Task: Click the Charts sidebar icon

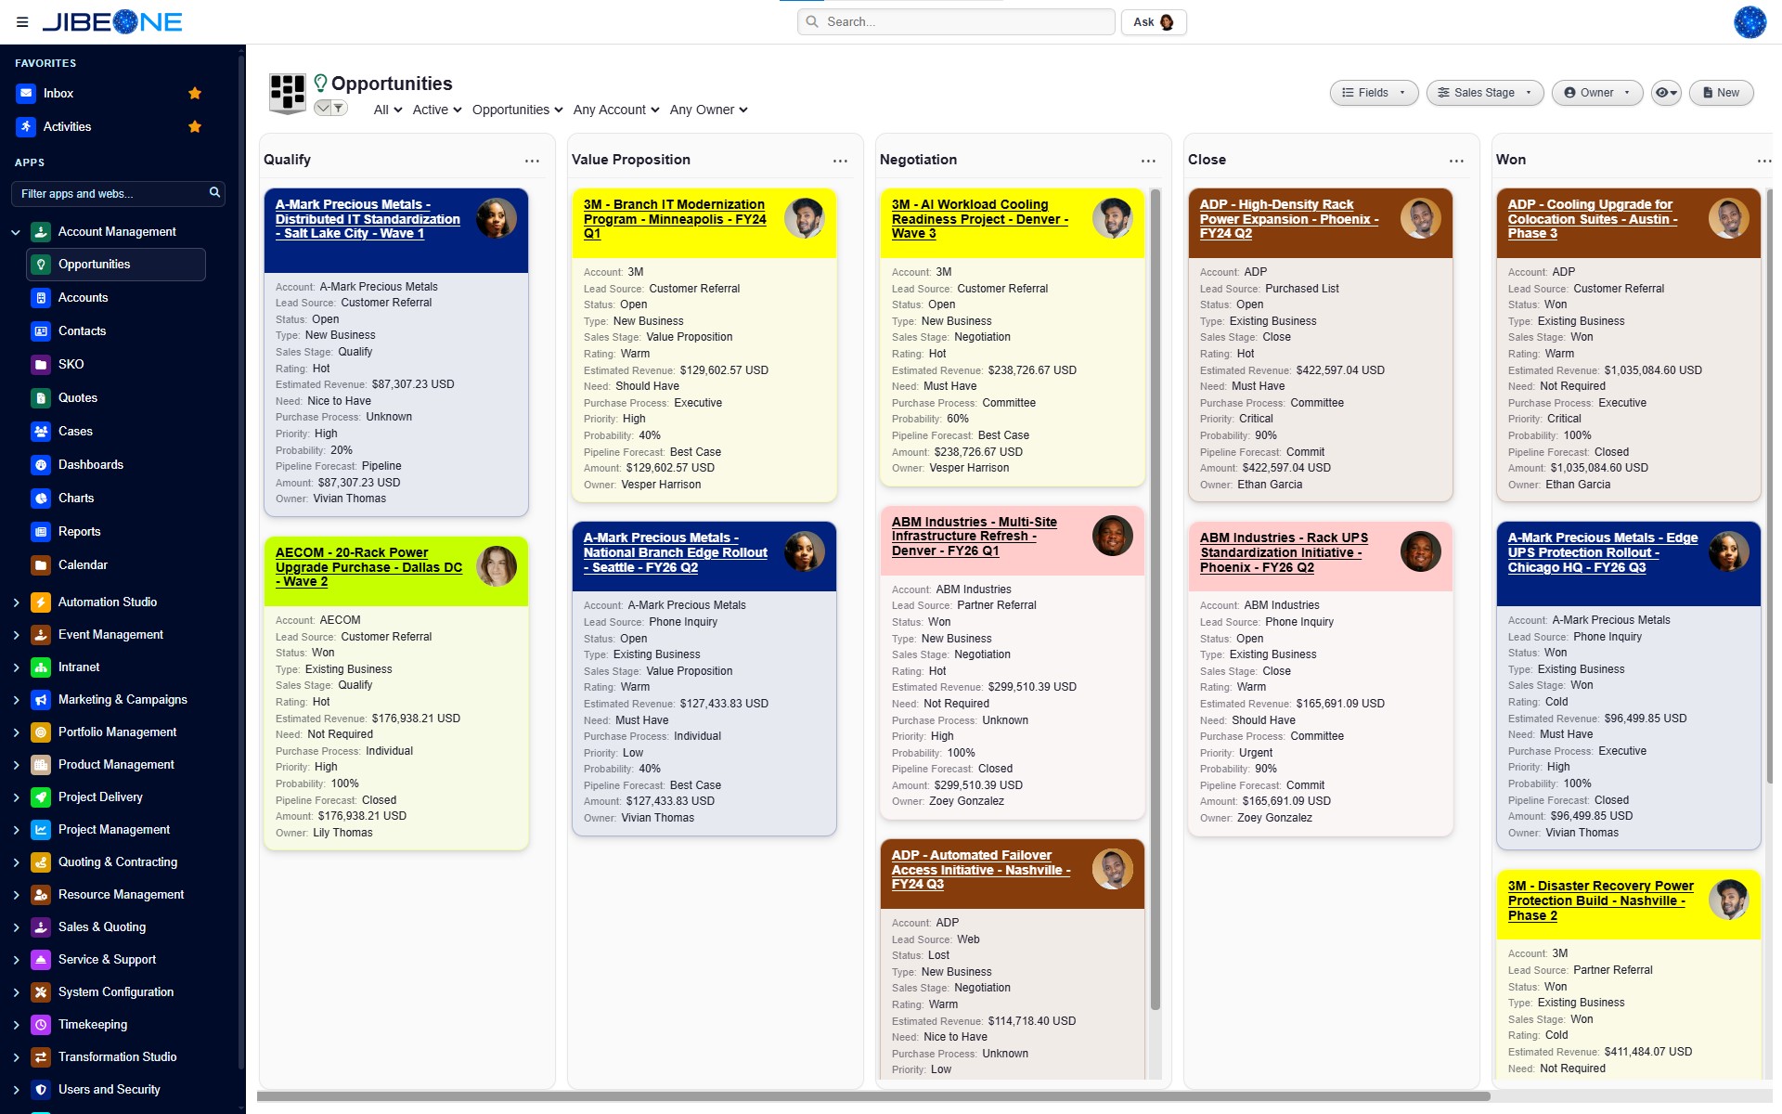Action: pyautogui.click(x=41, y=499)
